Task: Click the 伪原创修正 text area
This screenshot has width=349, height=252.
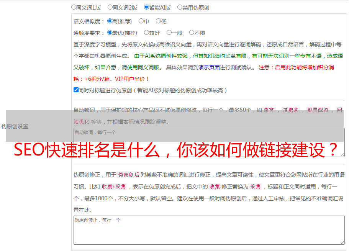Action: pyautogui.click(x=209, y=230)
